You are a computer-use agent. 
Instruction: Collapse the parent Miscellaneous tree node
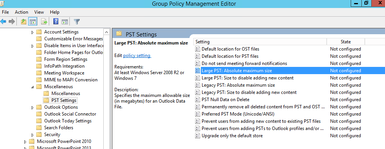[x=33, y=87]
